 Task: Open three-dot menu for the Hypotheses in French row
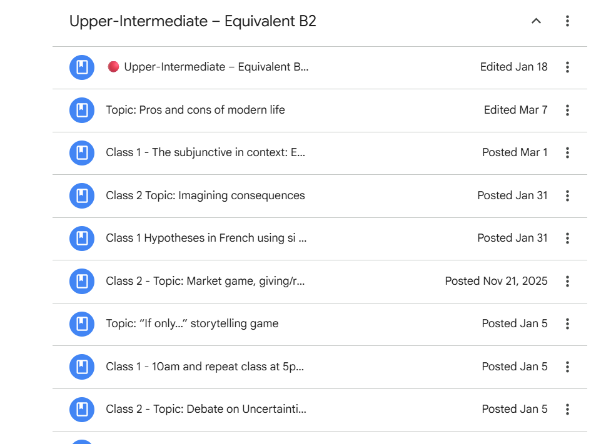point(567,239)
